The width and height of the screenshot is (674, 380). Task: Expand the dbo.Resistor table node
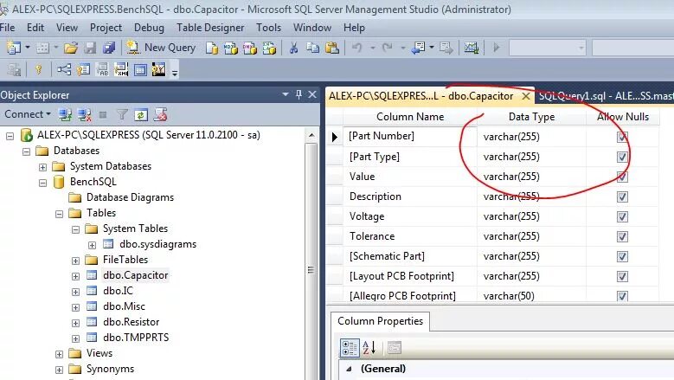click(x=75, y=323)
